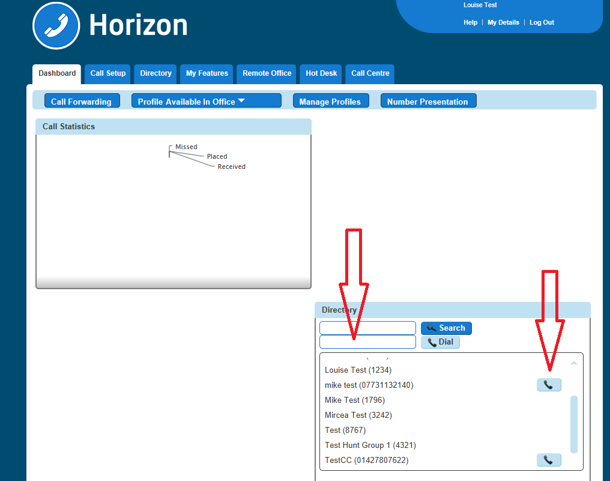This screenshot has width=610, height=481.
Task: Select Test Hunt Group 1 (4321) entry
Action: coord(370,445)
